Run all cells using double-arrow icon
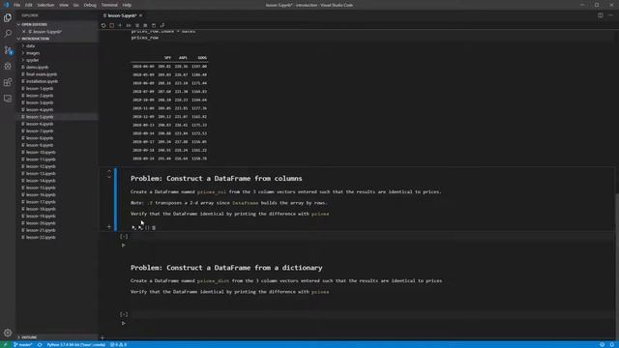The height and width of the screenshot is (348, 619). 129,25
